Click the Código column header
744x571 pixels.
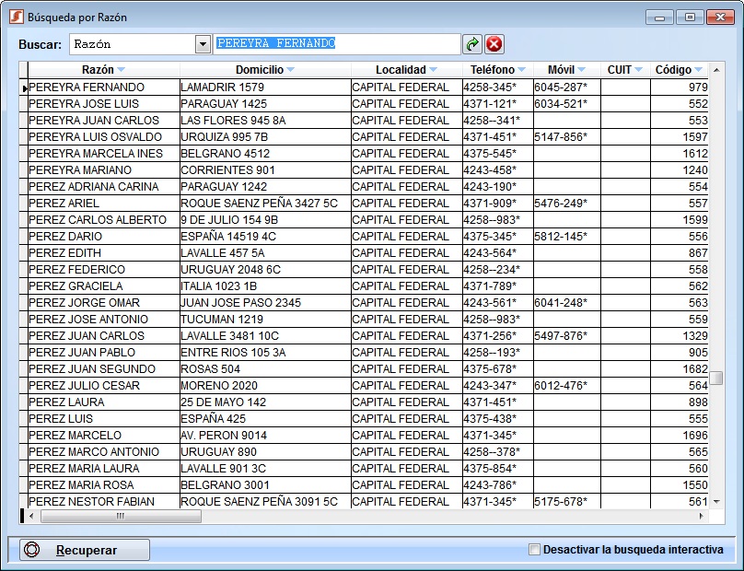[x=673, y=70]
